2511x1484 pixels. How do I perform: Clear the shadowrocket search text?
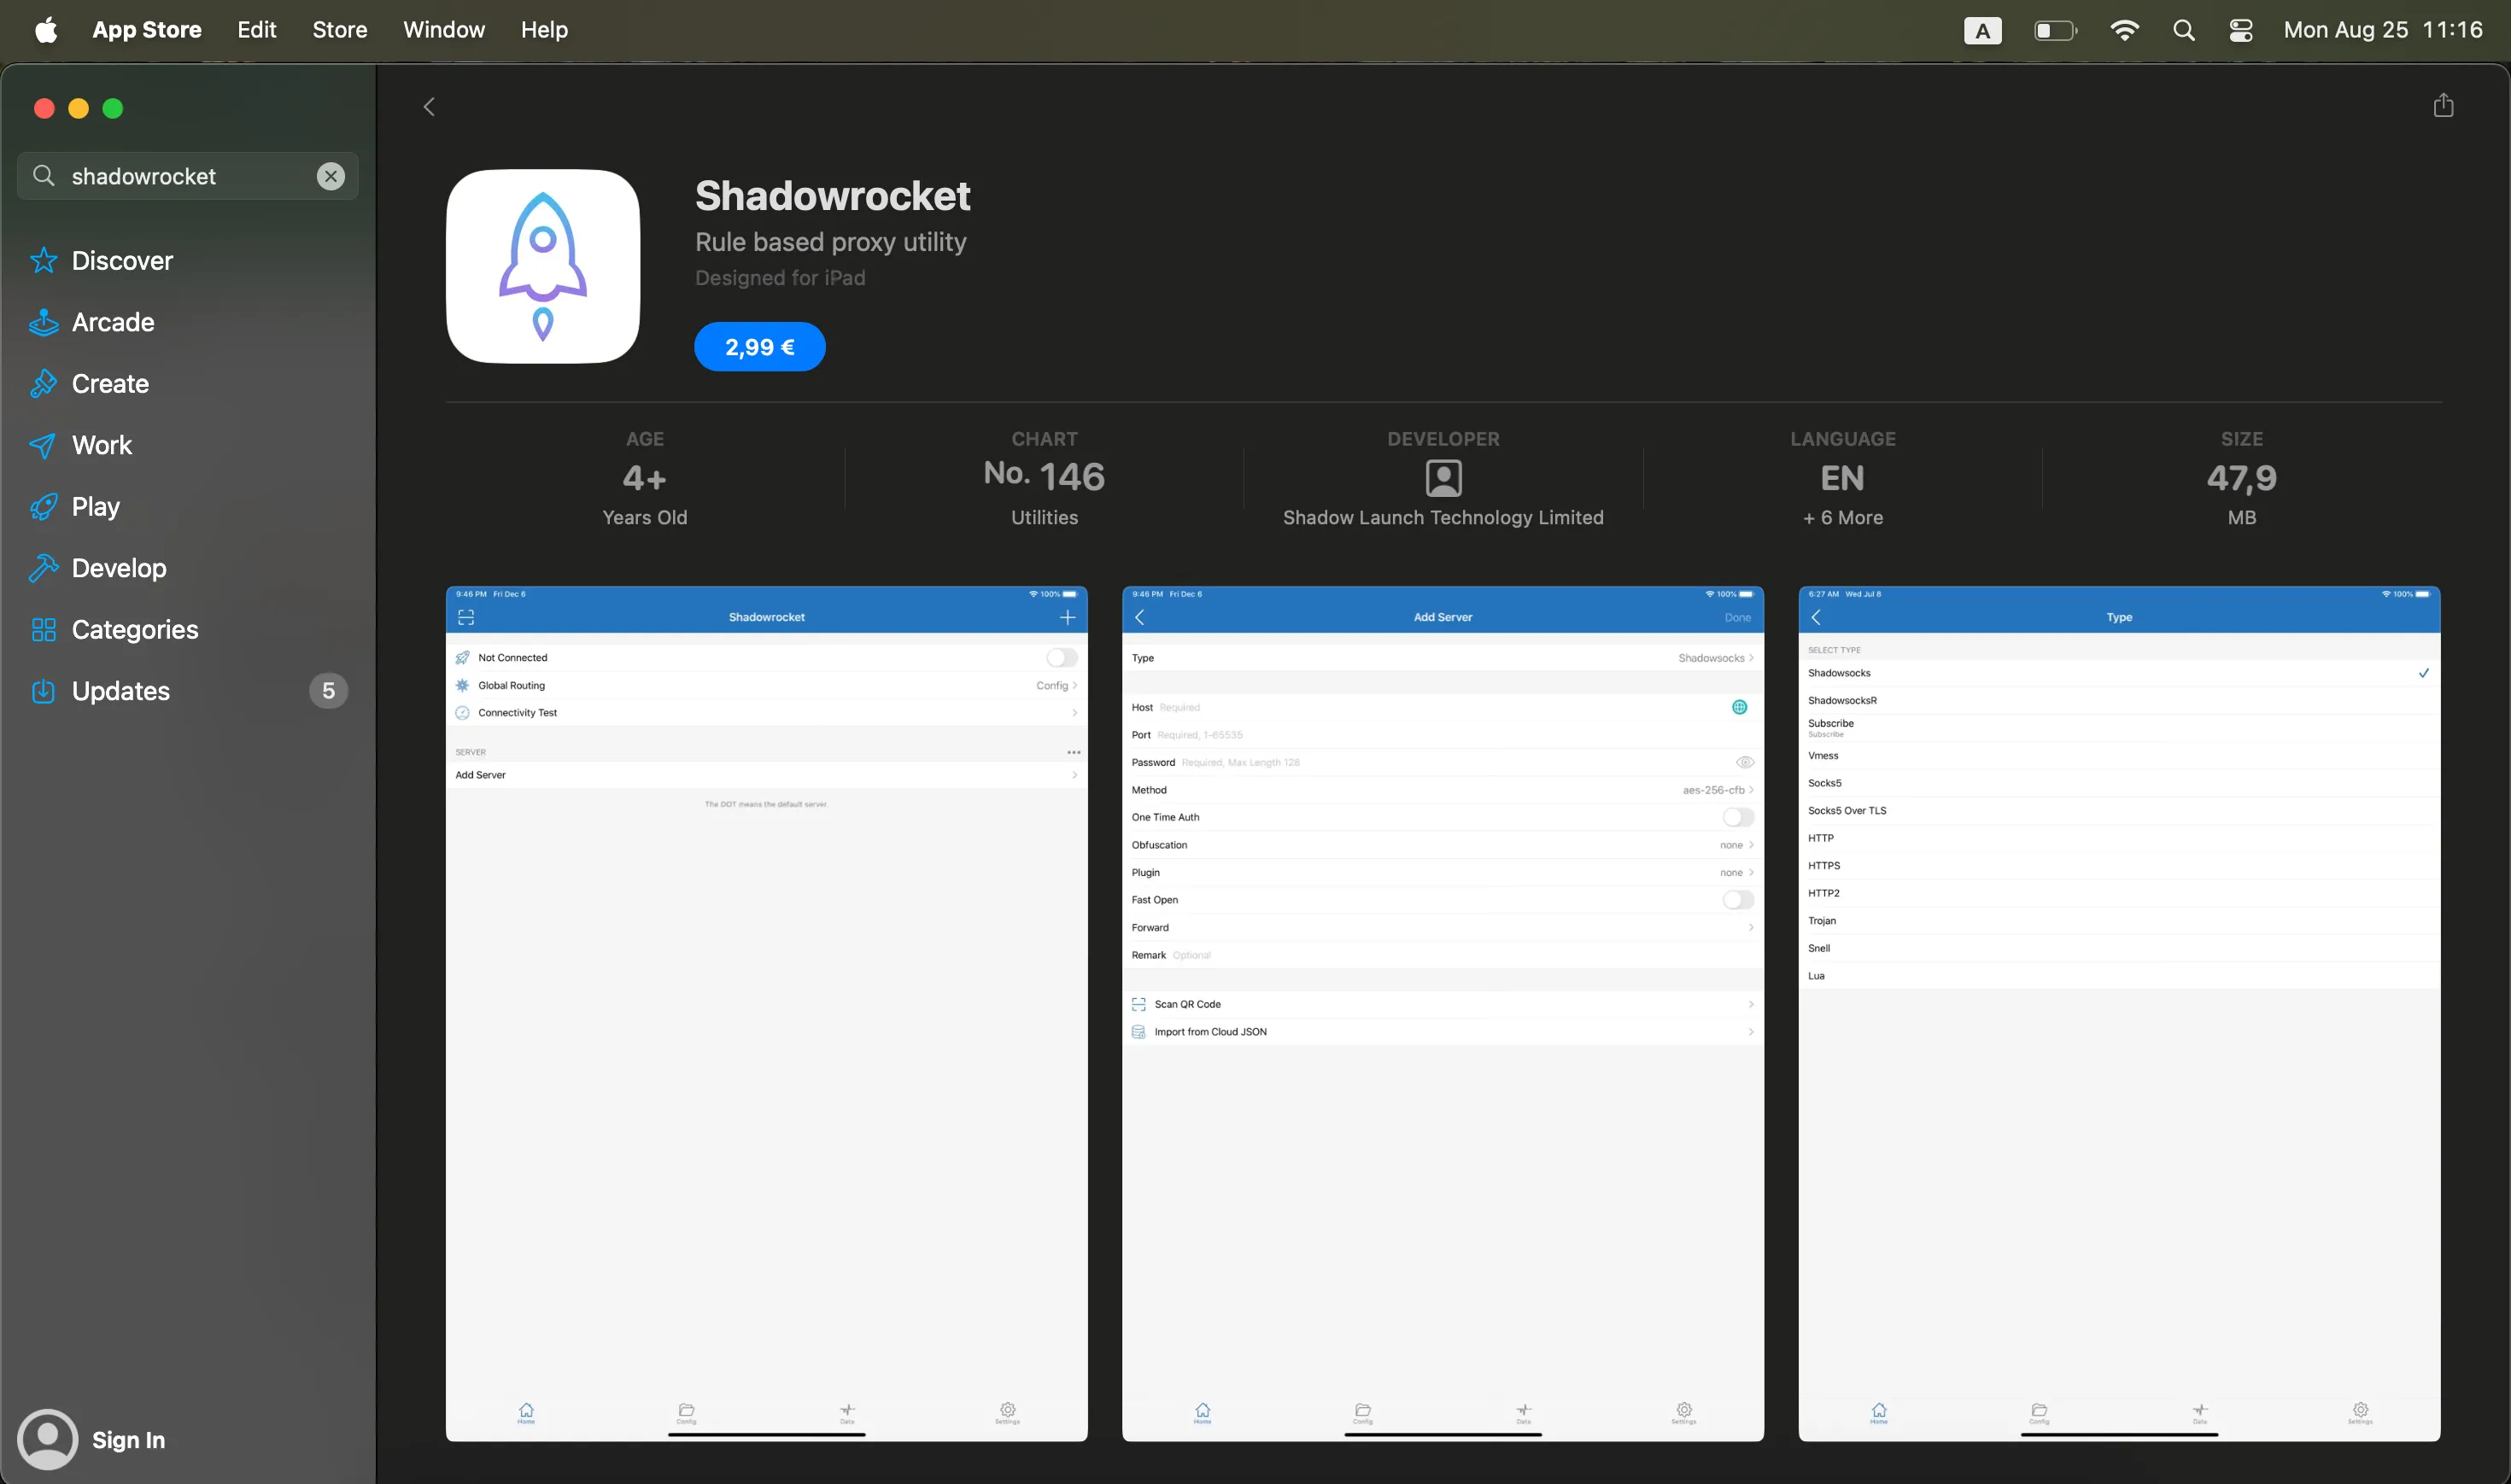point(331,176)
